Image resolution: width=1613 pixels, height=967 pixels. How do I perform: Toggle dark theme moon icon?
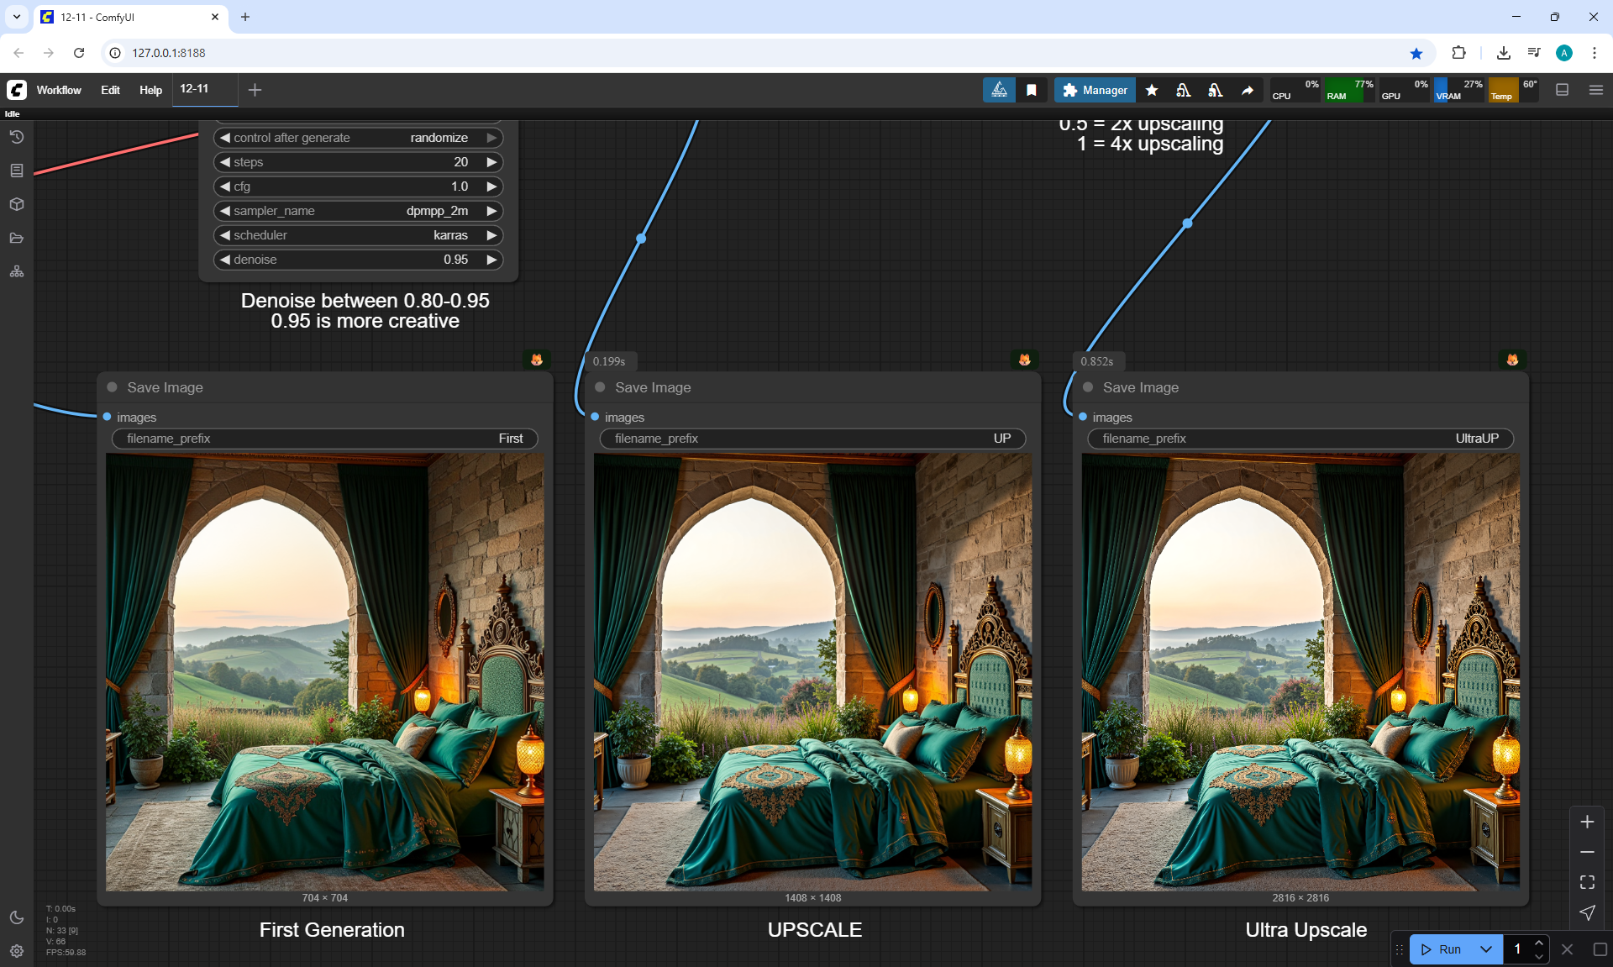(x=17, y=917)
